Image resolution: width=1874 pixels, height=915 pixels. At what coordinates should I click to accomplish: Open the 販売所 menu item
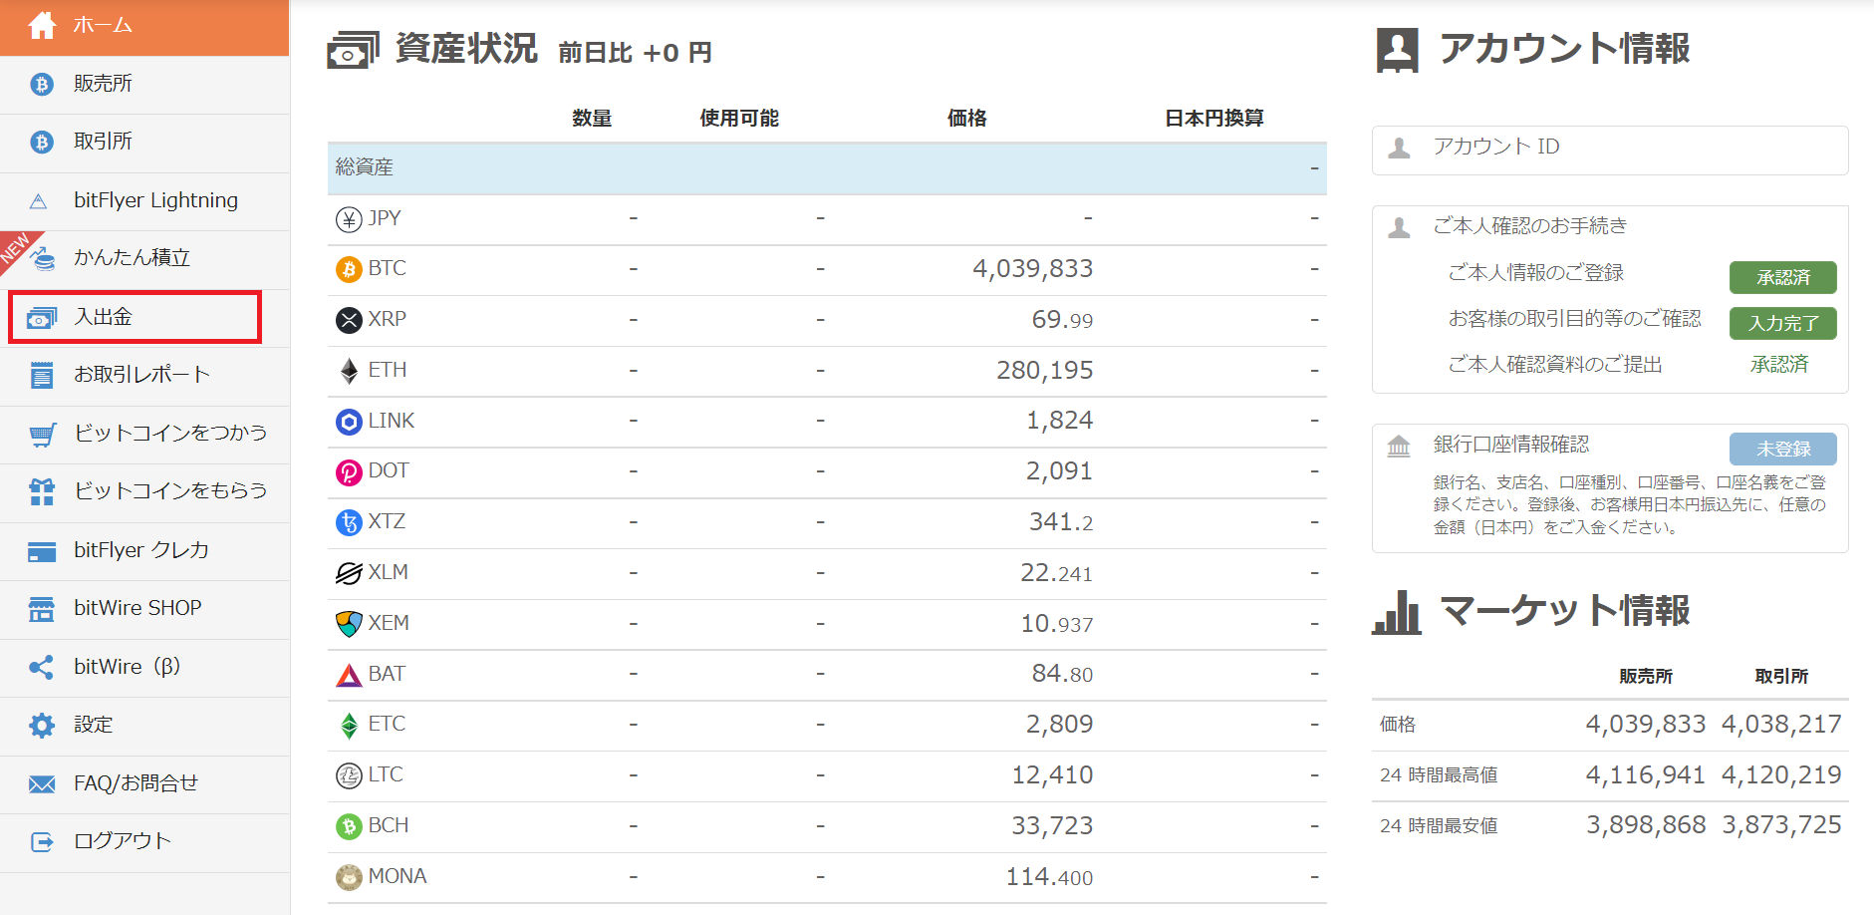pyautogui.click(x=144, y=85)
